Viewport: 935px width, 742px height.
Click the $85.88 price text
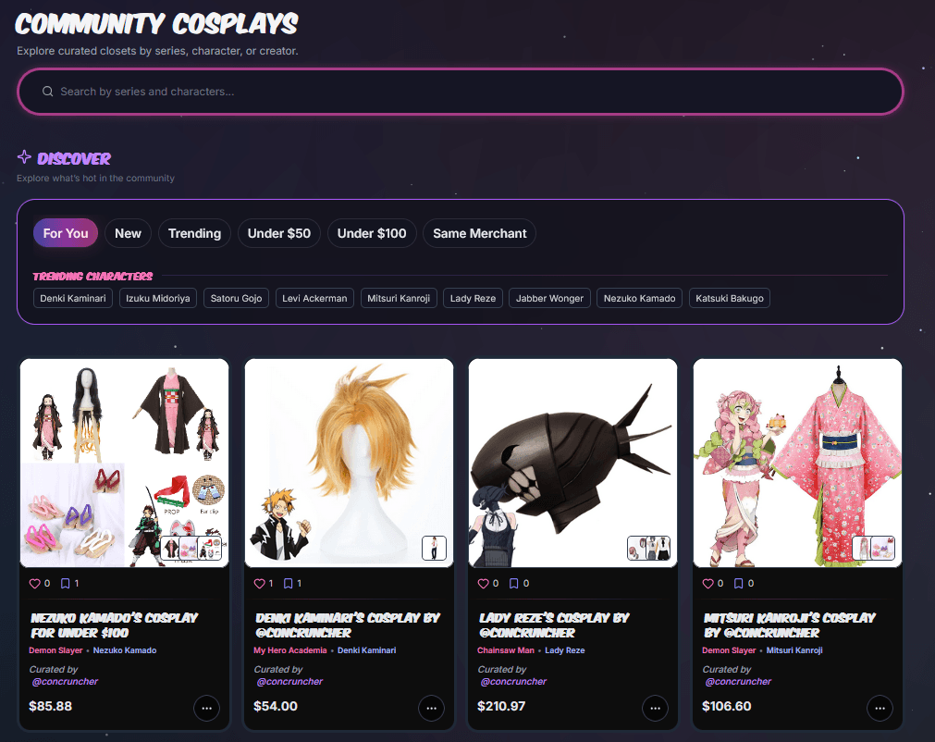[51, 706]
